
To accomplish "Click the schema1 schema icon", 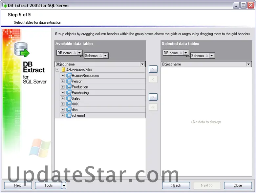I will pos(69,115).
